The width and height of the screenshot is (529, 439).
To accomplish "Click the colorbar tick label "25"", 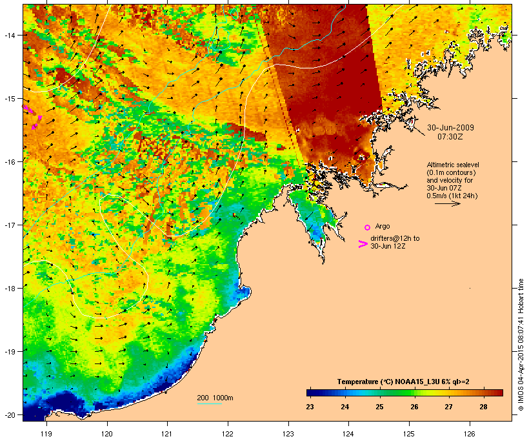I will click(379, 407).
